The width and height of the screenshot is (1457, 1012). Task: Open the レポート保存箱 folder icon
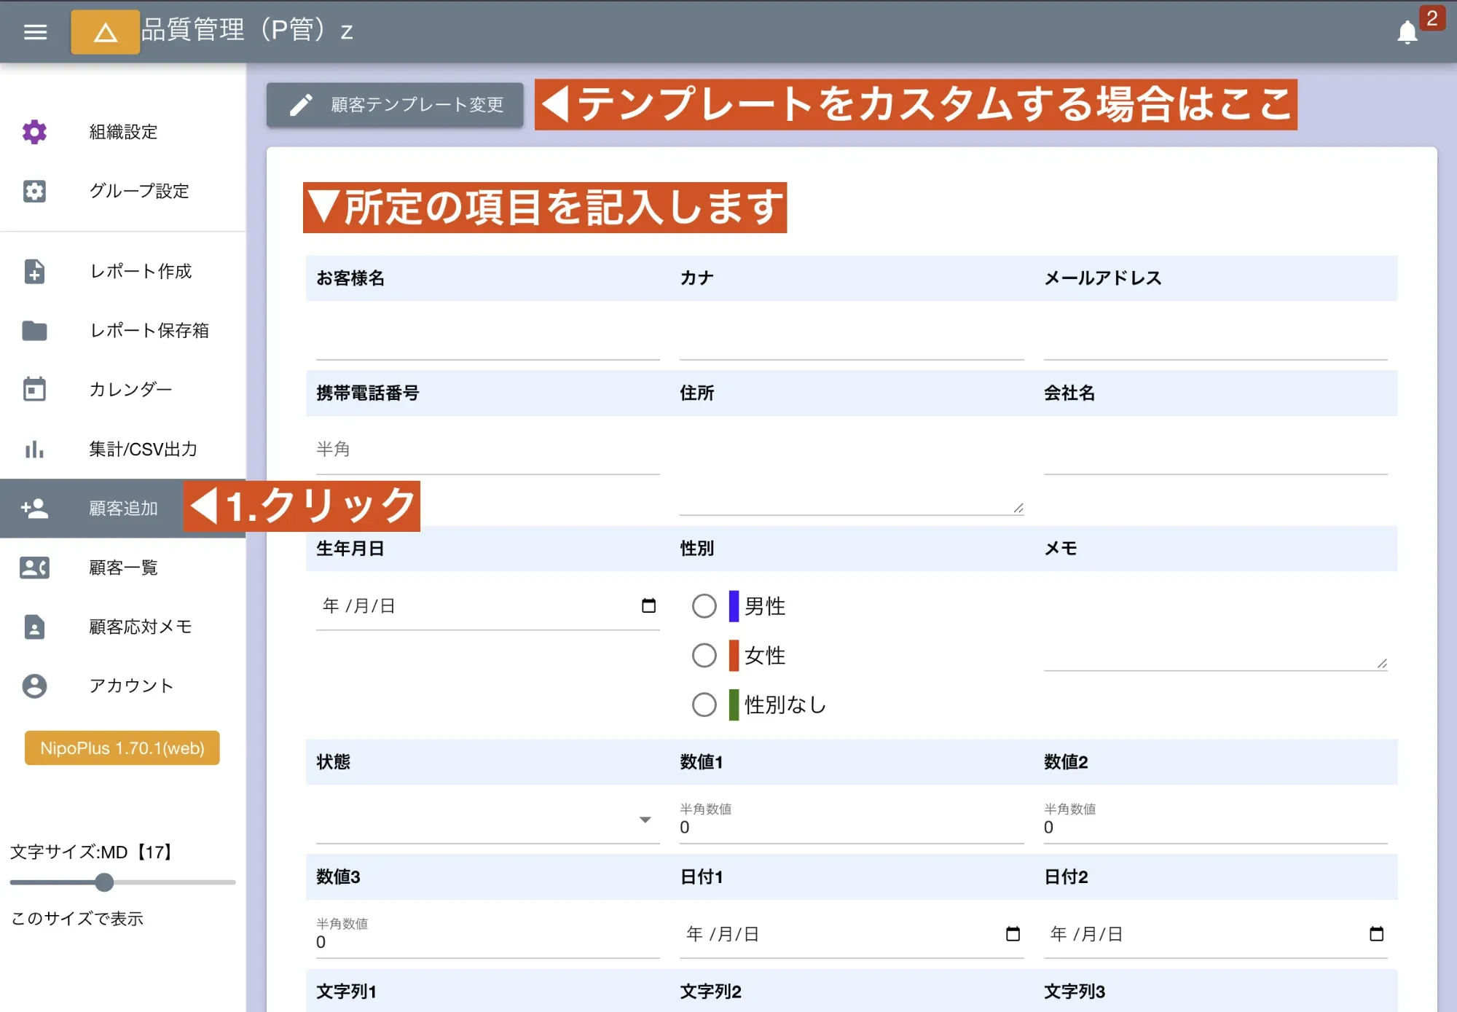pyautogui.click(x=34, y=331)
